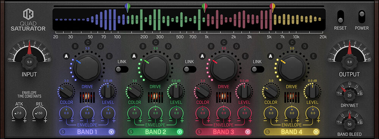Solo Band 3 with the S button

tap(199, 132)
